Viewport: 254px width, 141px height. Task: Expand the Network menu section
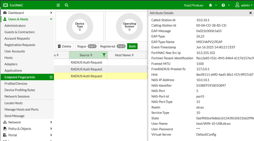click(51, 122)
